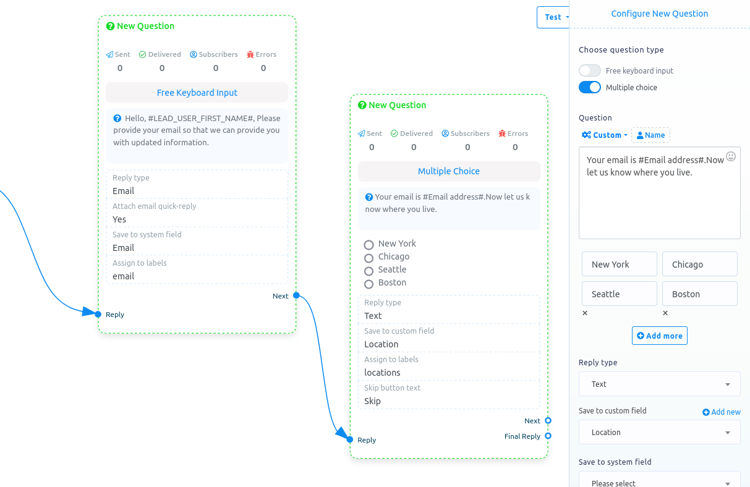Screen dimensions: 750x487
Task: Click the green question mark beside New Question
Action: [x=111, y=26]
